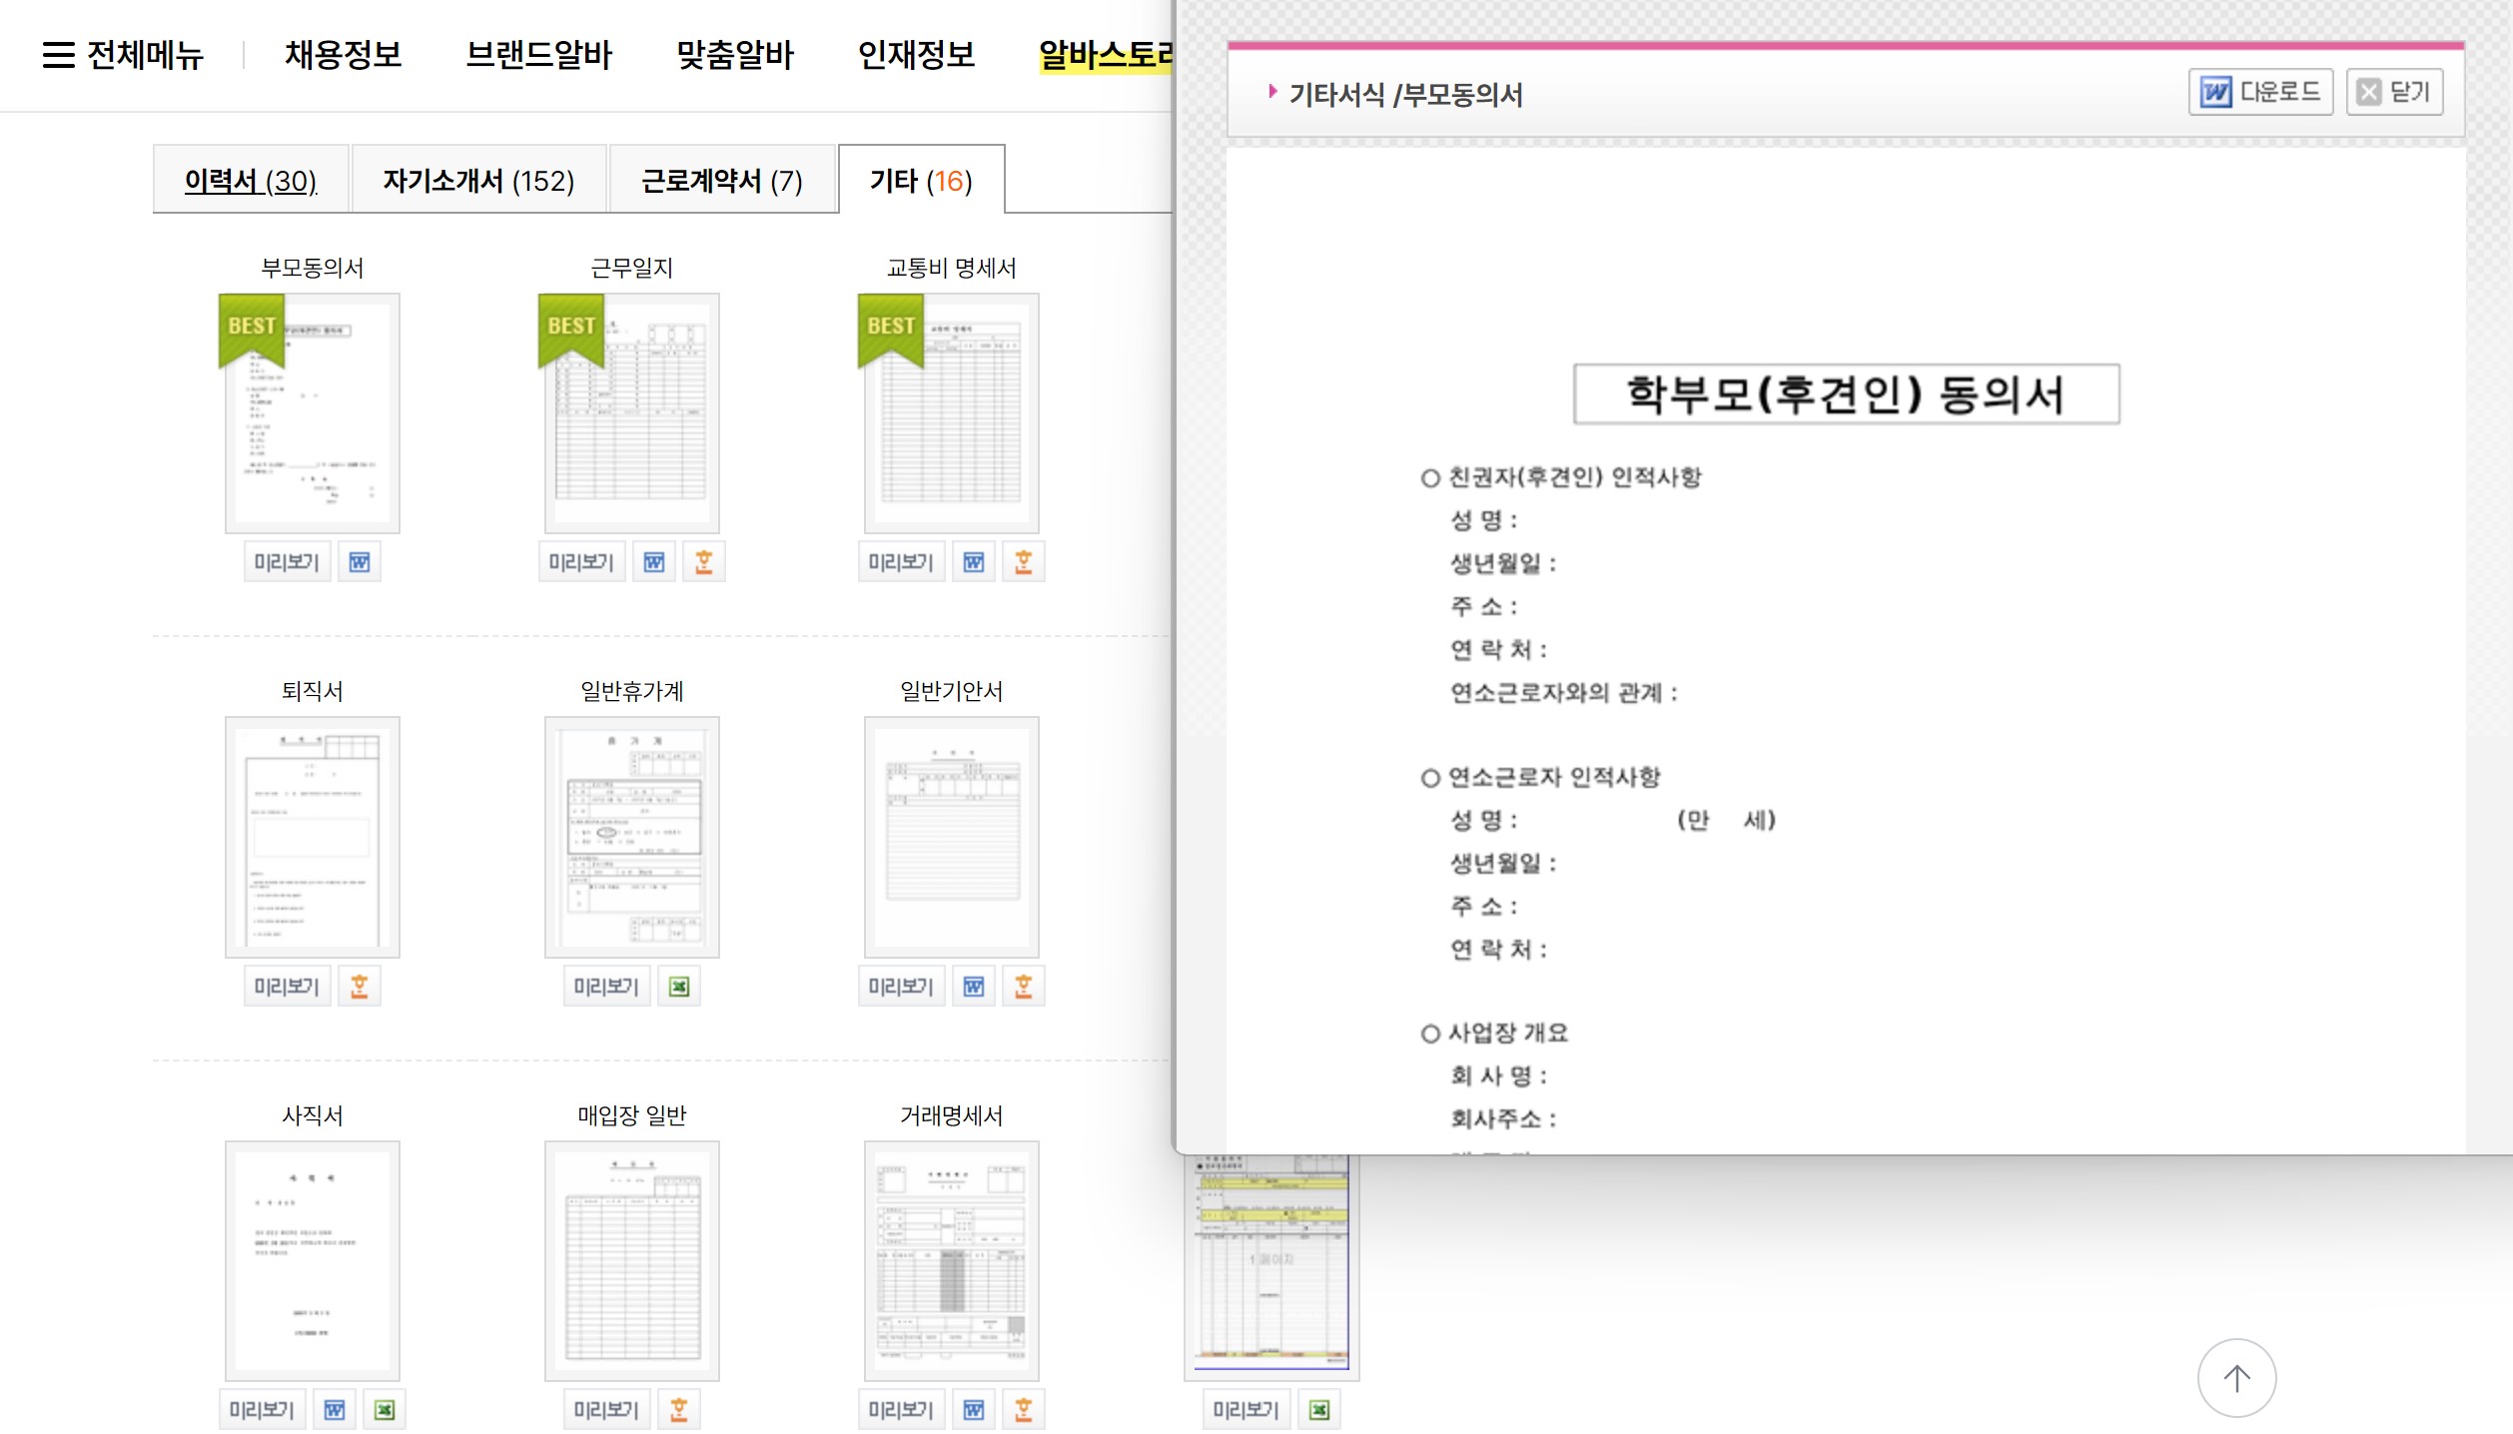Click 미리보기 button under 일반기안서
The width and height of the screenshot is (2513, 1434).
(901, 987)
